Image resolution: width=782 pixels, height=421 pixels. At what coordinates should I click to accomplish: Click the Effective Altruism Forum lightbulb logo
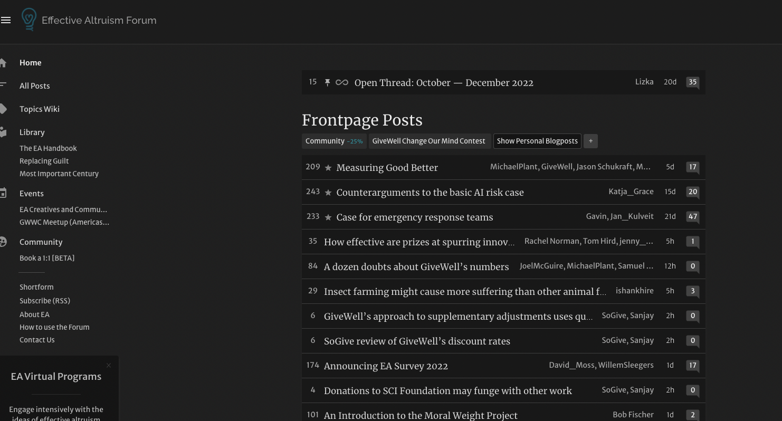click(x=29, y=20)
